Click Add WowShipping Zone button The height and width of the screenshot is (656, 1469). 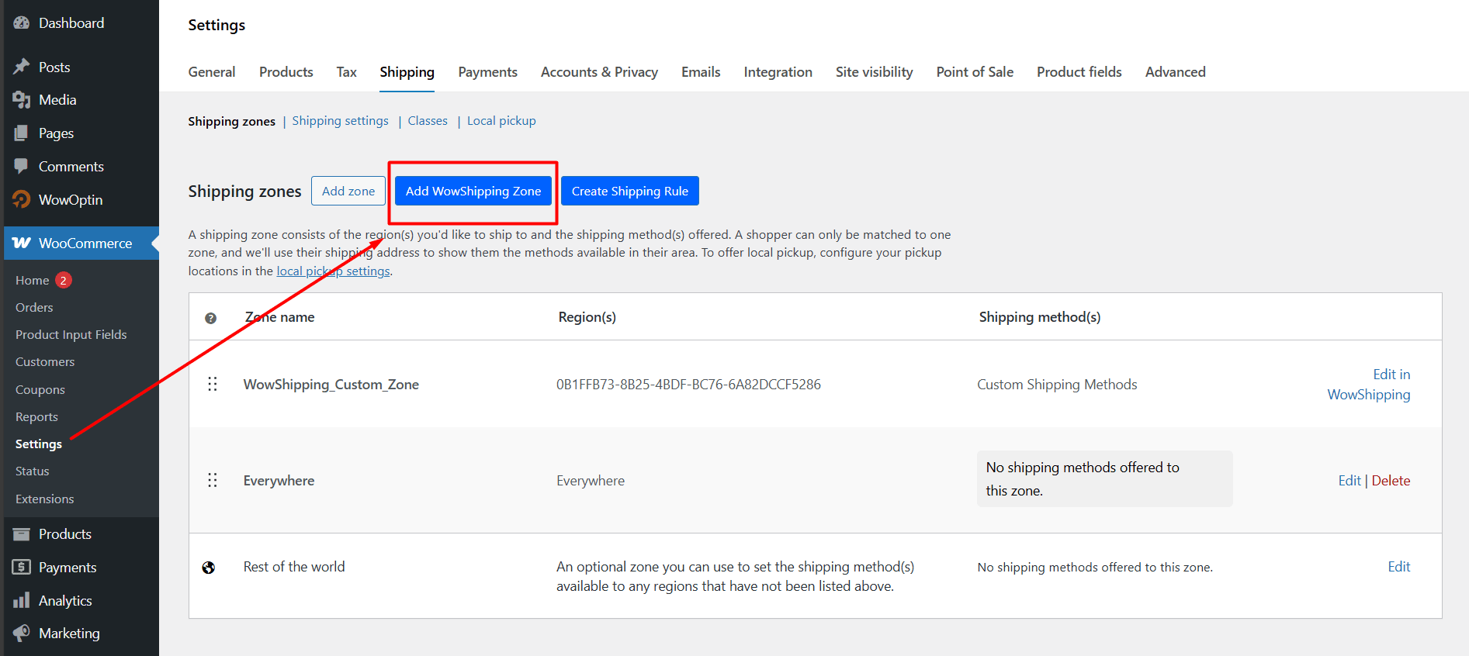pyautogui.click(x=473, y=191)
